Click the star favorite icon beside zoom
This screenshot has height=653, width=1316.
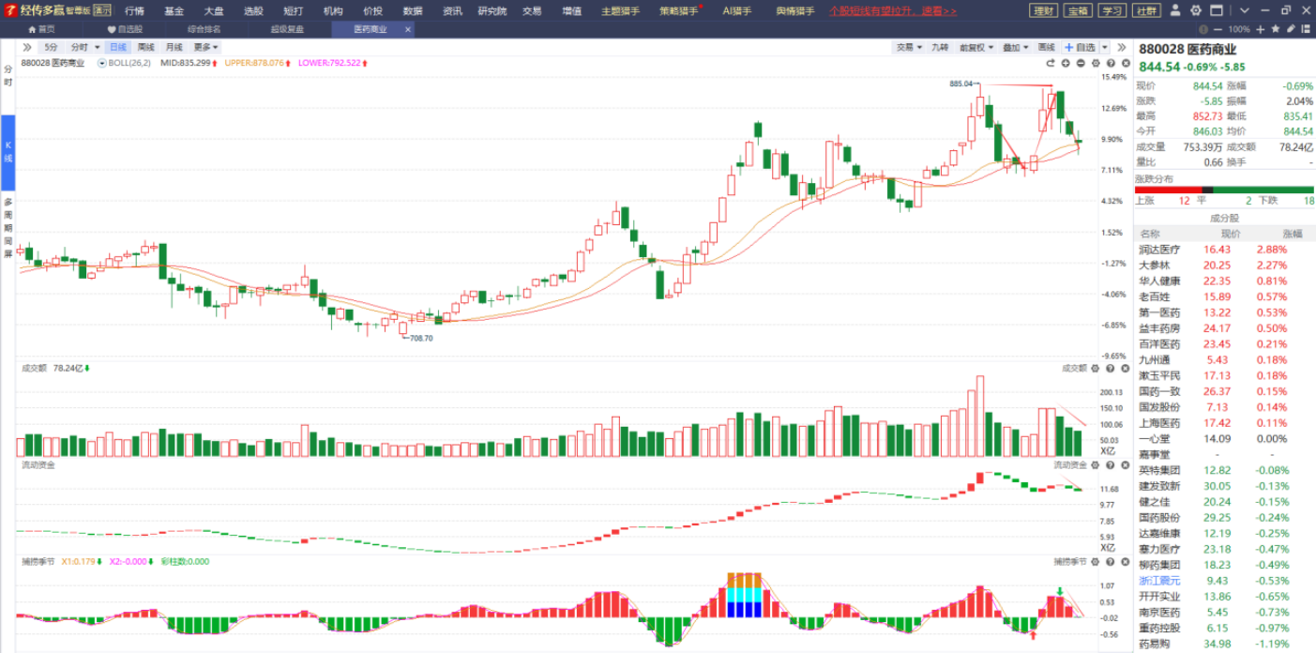pos(1274,29)
